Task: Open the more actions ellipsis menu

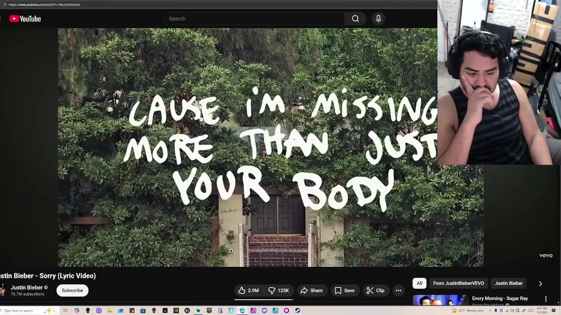Action: tap(398, 290)
